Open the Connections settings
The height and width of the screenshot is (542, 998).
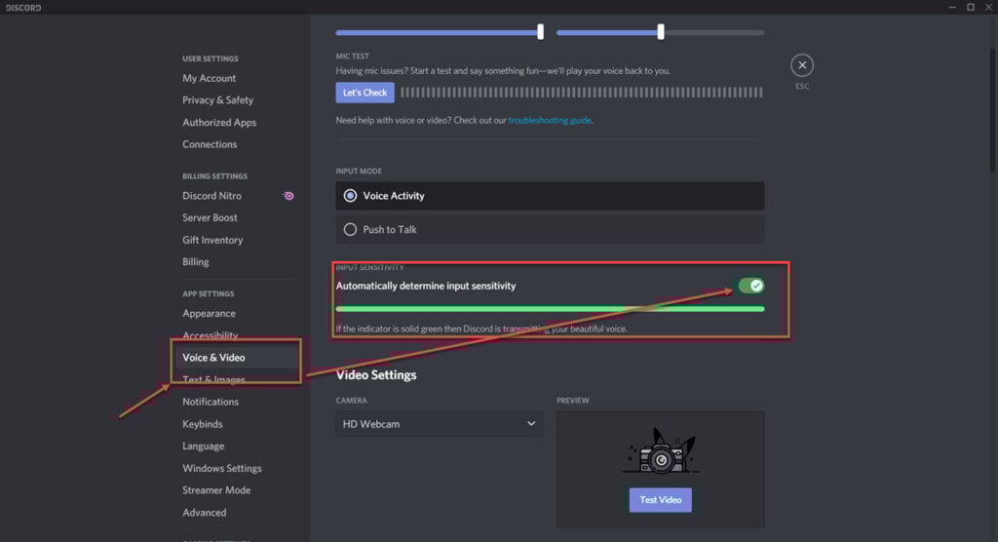pos(210,144)
